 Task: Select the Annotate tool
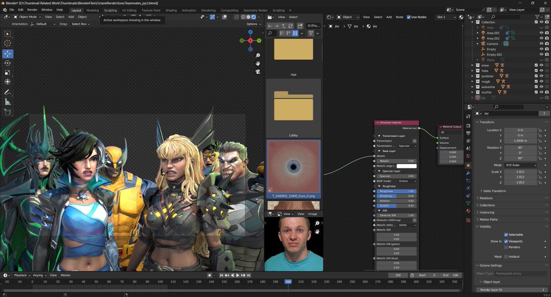pyautogui.click(x=8, y=92)
